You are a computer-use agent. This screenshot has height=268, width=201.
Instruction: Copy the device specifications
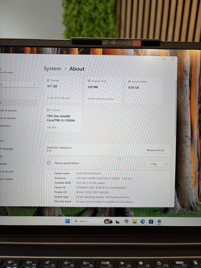pos(154,164)
